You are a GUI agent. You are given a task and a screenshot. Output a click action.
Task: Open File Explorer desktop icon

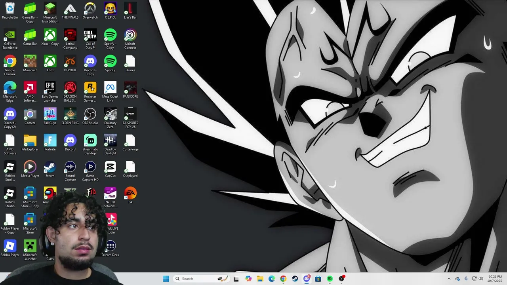30,143
